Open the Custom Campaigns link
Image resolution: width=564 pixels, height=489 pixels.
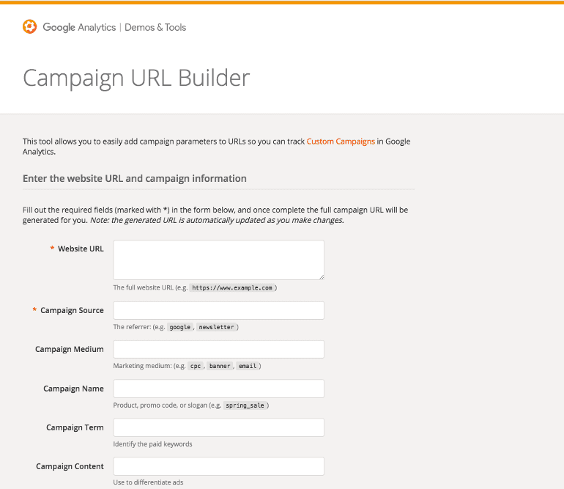(x=341, y=141)
